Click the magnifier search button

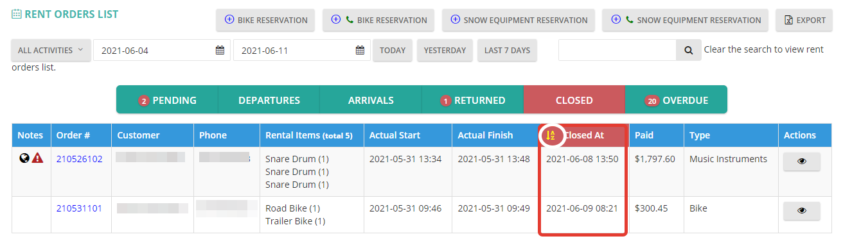688,50
